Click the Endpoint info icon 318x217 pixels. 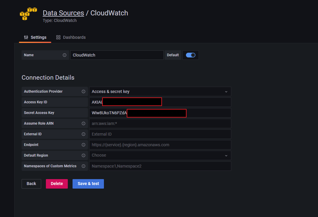pos(83,145)
